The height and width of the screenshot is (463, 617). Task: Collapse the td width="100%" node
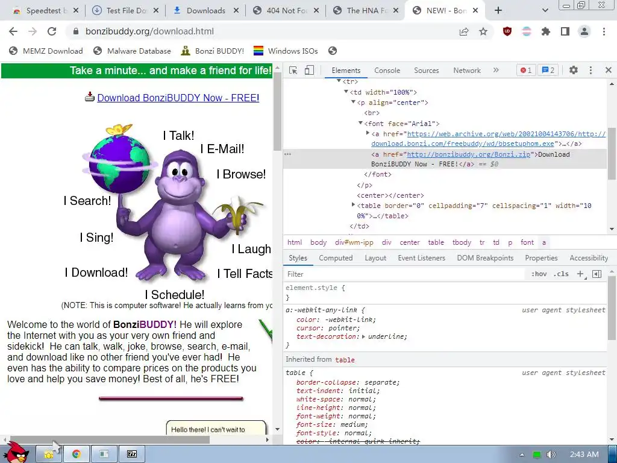click(x=346, y=92)
